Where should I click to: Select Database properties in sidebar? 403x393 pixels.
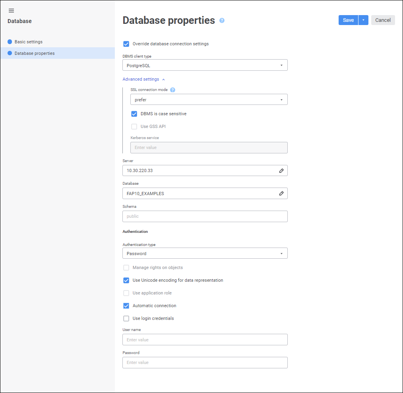coord(35,53)
